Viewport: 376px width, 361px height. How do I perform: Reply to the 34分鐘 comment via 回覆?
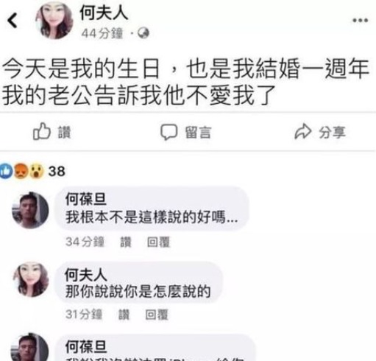(158, 242)
